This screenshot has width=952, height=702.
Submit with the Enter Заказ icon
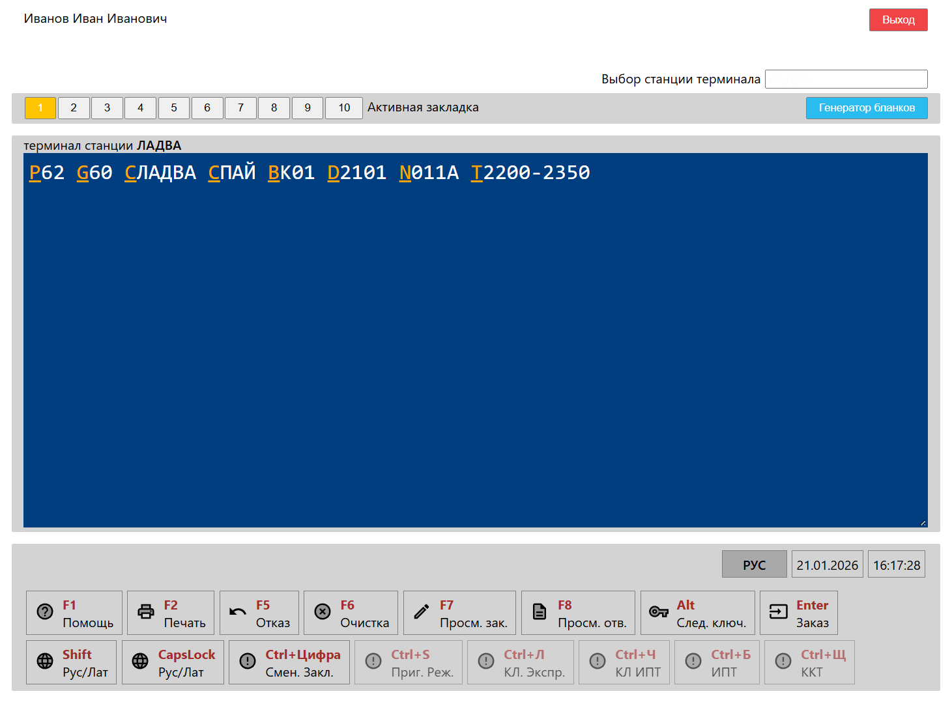point(779,612)
